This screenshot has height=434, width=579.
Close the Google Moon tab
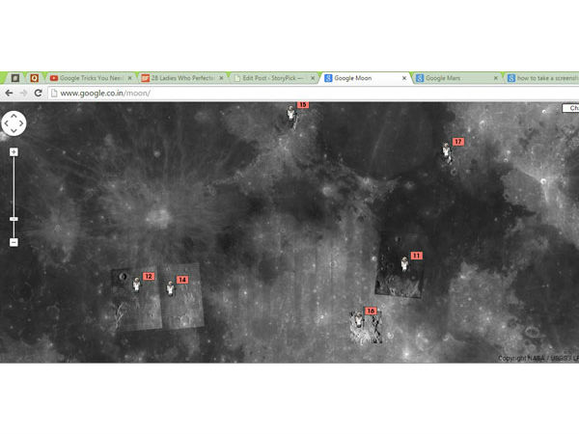pos(406,77)
